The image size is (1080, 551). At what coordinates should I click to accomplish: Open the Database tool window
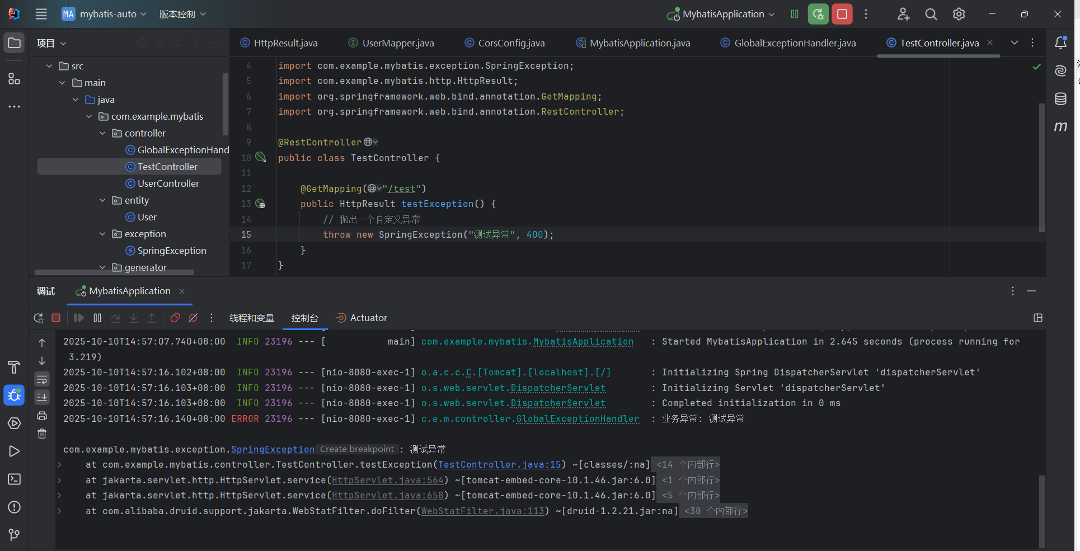point(1060,99)
